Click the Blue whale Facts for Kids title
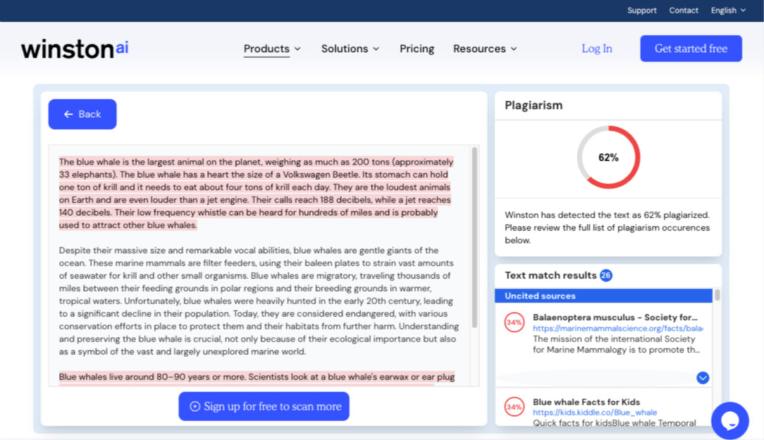 coord(586,402)
